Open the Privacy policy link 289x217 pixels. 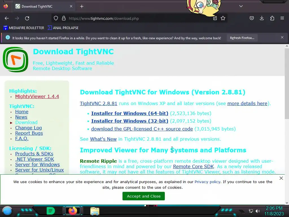[207, 182]
